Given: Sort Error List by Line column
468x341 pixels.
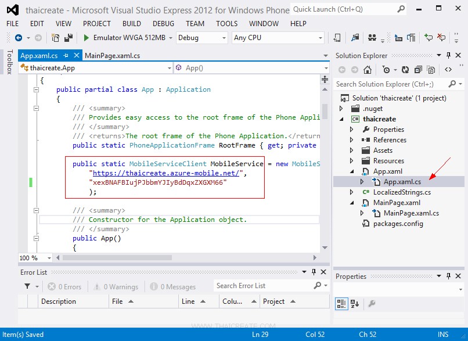Looking at the screenshot, I should [199, 301].
